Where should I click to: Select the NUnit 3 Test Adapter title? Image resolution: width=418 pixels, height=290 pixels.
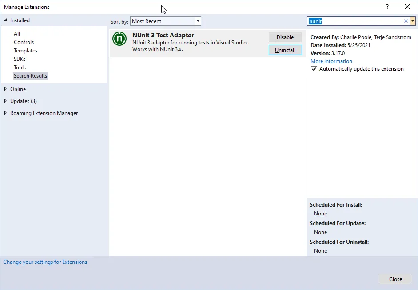click(x=163, y=35)
